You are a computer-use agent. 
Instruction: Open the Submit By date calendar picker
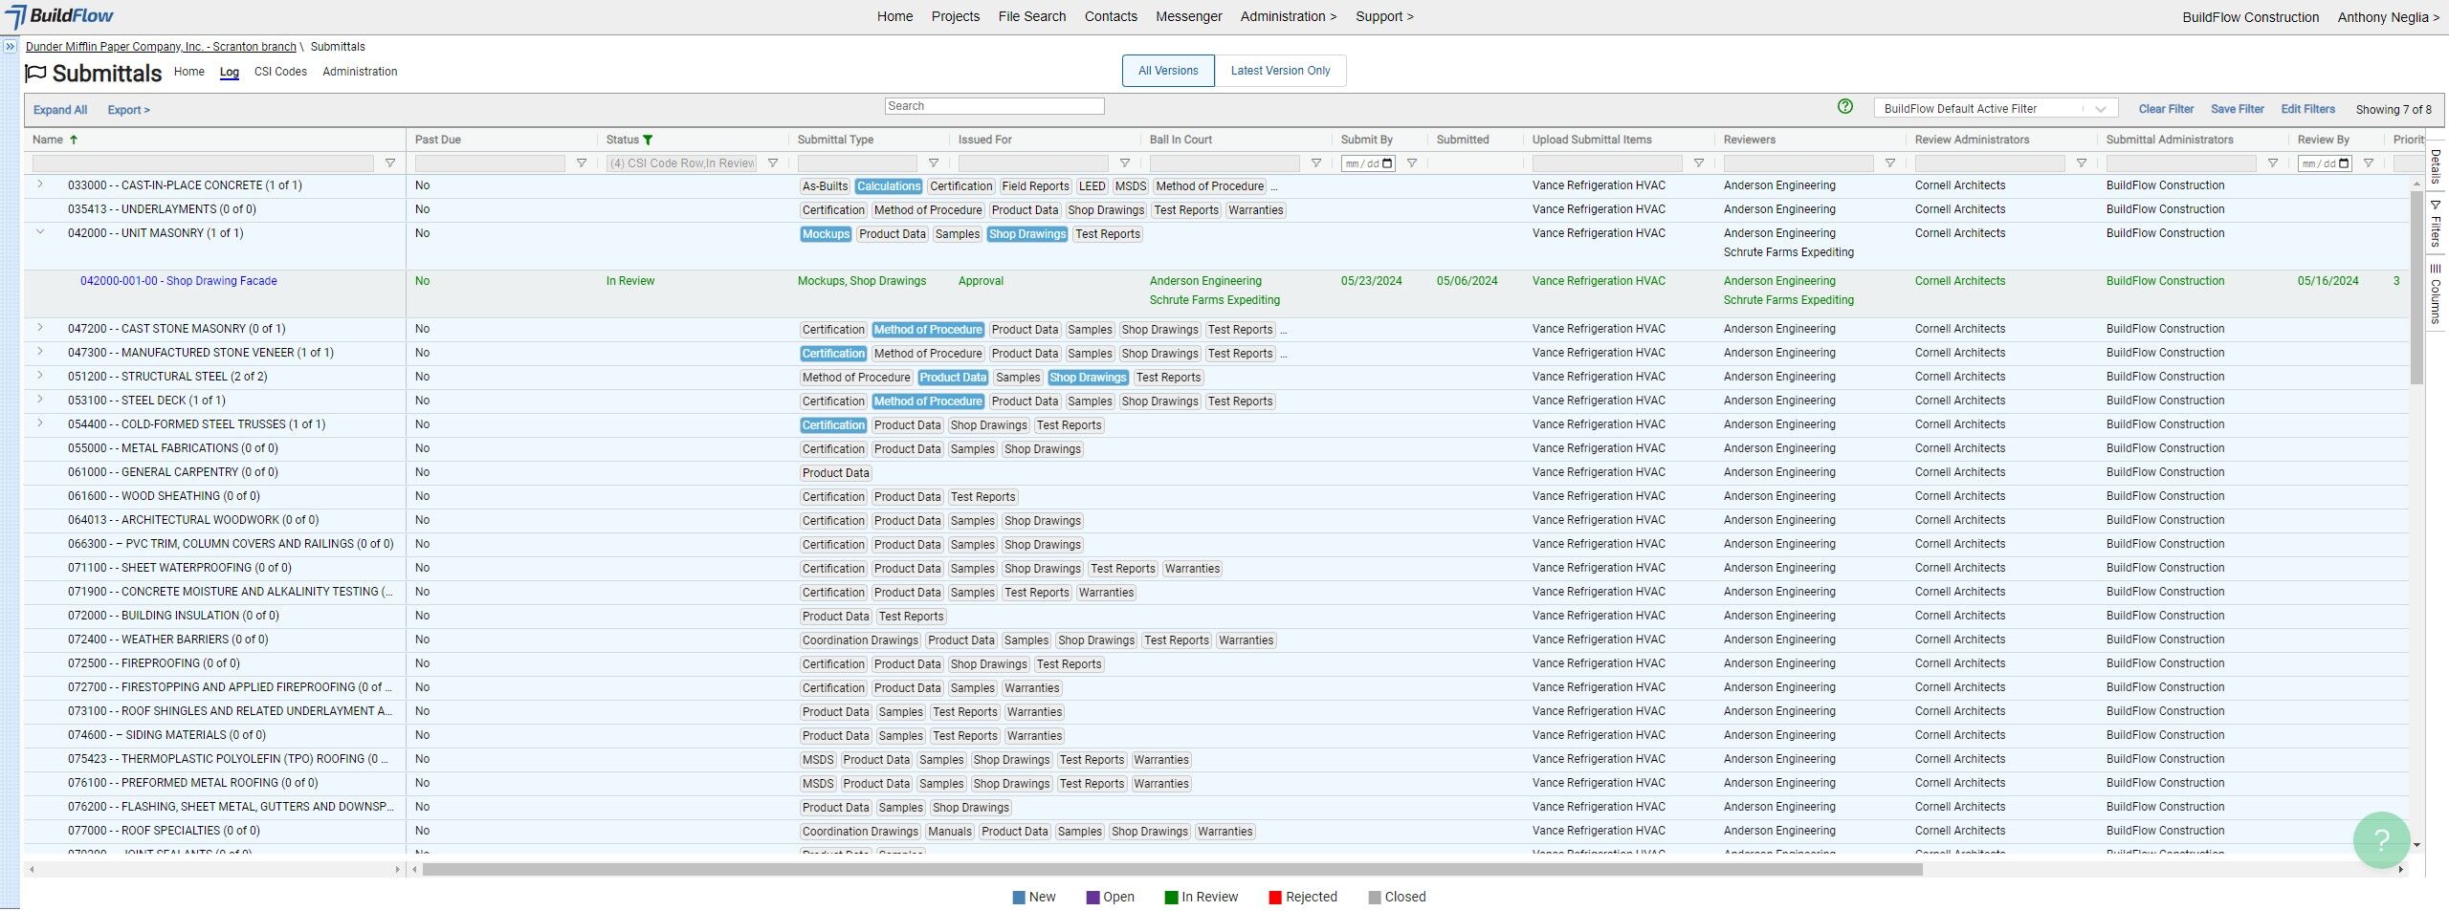1388,163
